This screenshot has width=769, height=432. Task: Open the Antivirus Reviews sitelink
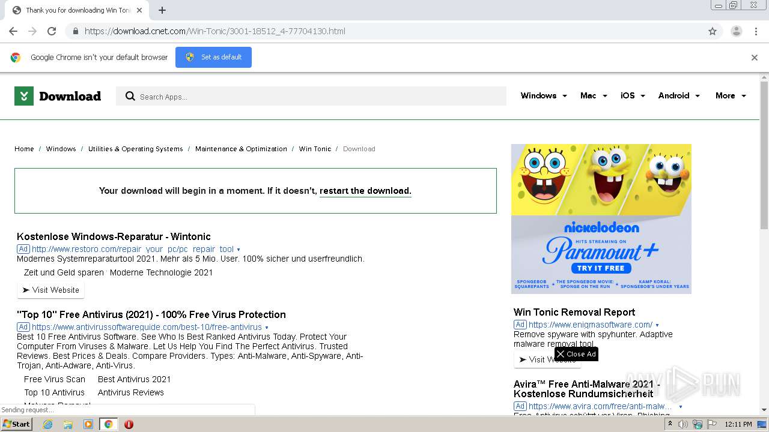pyautogui.click(x=131, y=392)
